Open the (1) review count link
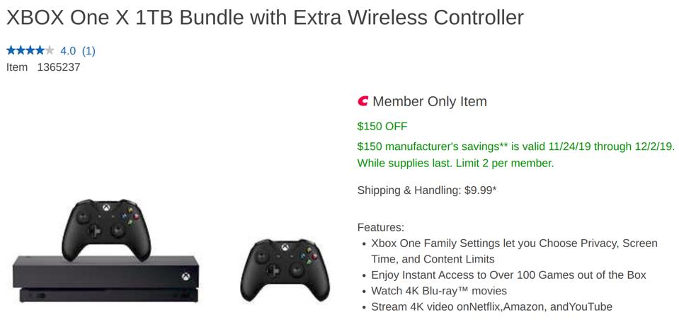Image resolution: width=679 pixels, height=322 pixels. tap(89, 50)
